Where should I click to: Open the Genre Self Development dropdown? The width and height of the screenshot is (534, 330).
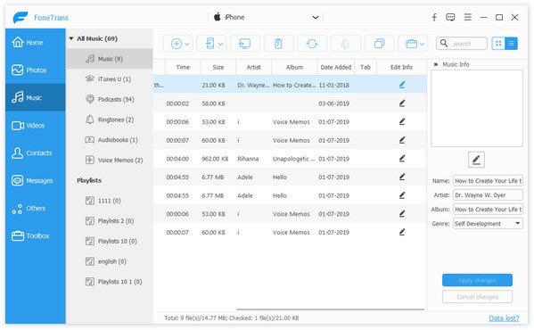[x=488, y=224]
